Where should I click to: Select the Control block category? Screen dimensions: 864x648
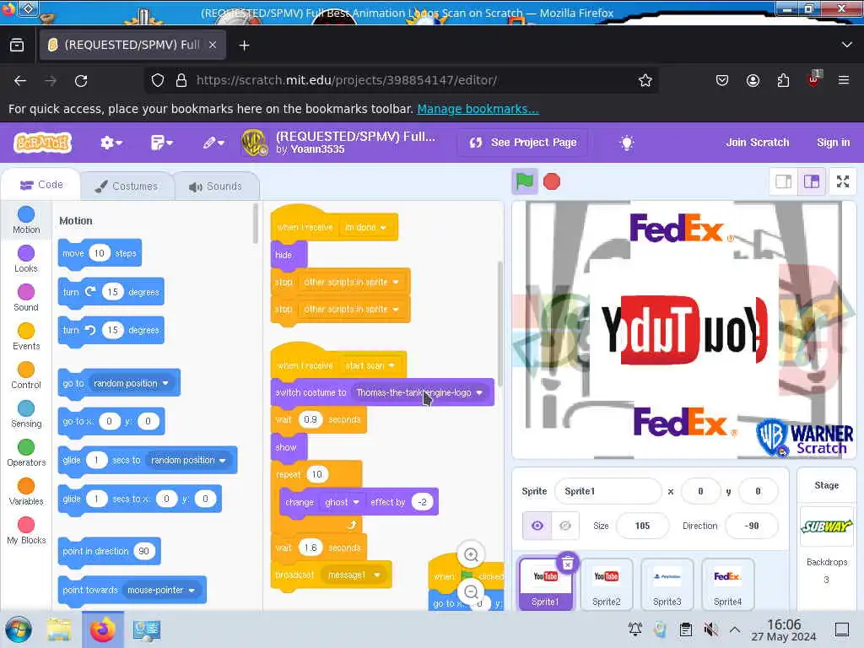(26, 375)
